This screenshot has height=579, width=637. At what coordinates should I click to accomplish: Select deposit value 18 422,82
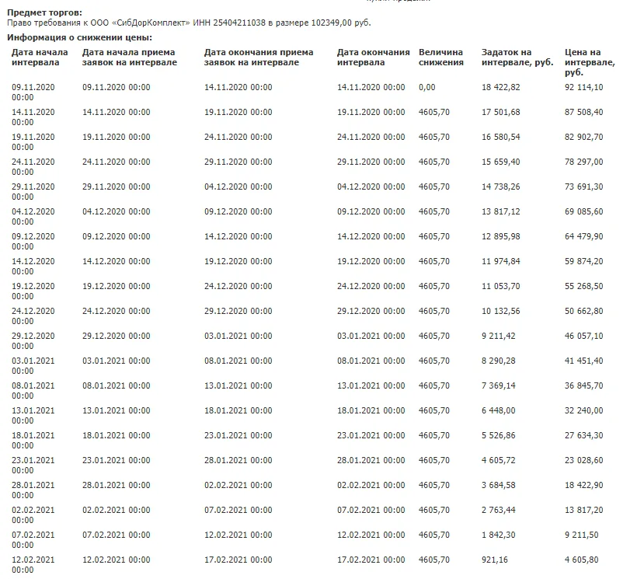(x=500, y=87)
